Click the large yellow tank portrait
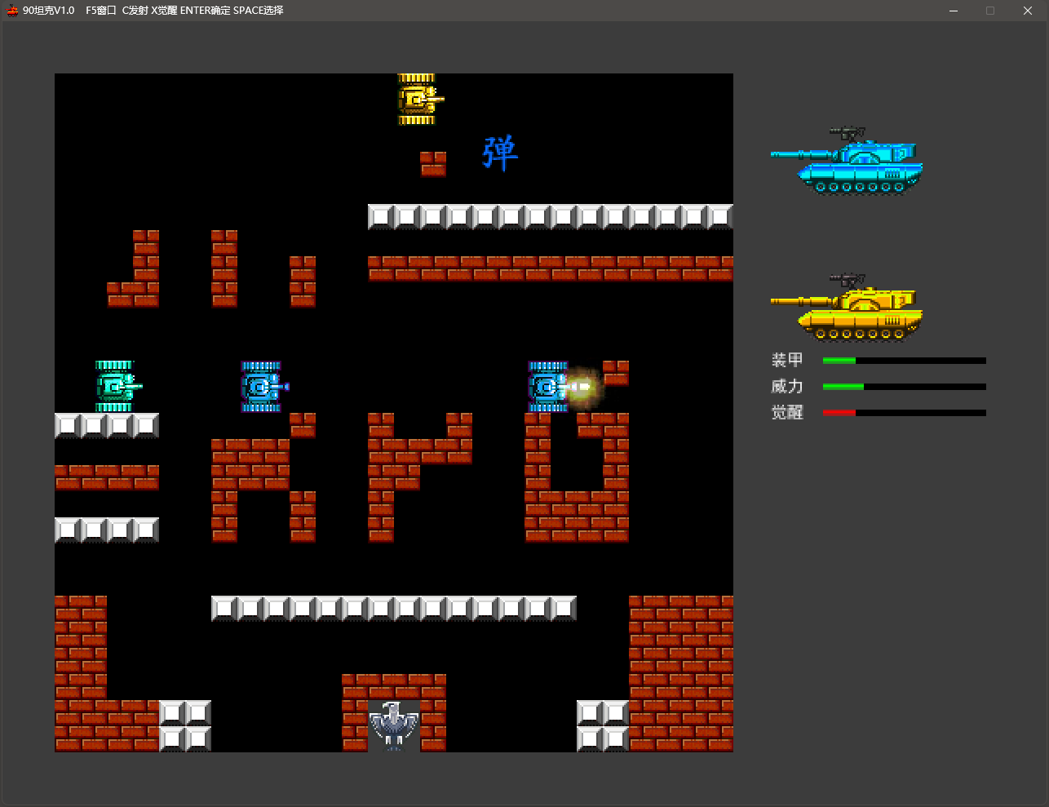 pyautogui.click(x=847, y=307)
